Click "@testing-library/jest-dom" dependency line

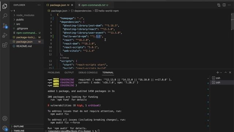click(x=91, y=26)
